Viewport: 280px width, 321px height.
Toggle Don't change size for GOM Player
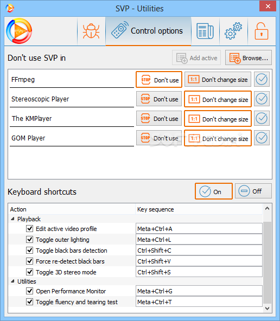(x=218, y=138)
